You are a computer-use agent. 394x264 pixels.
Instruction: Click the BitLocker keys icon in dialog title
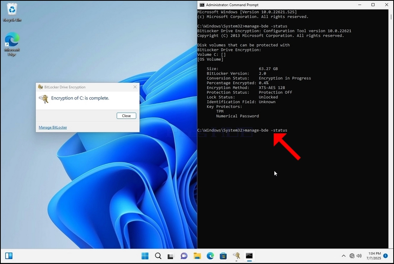(40, 87)
